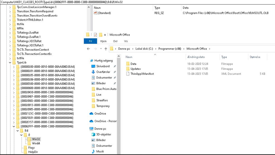The width and height of the screenshot is (275, 155).
Task: Select the HelpDir registry key
Action: click(33, 152)
